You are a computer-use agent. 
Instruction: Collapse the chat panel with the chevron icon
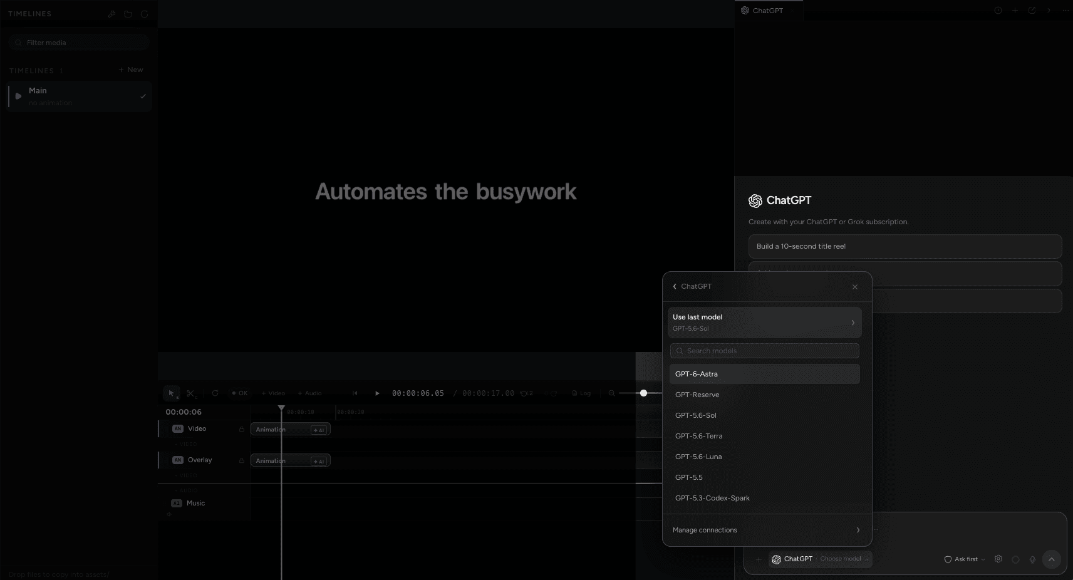pos(1049,11)
